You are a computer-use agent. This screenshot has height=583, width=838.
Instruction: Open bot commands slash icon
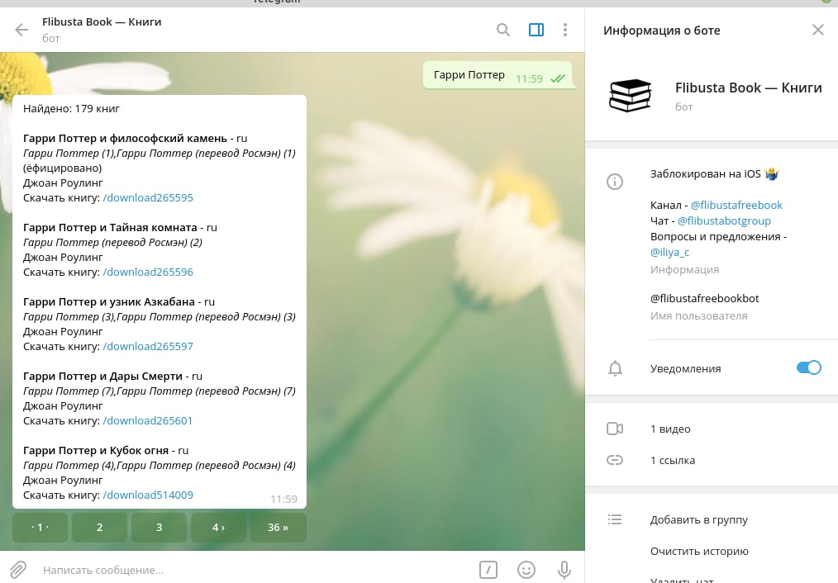coord(488,570)
